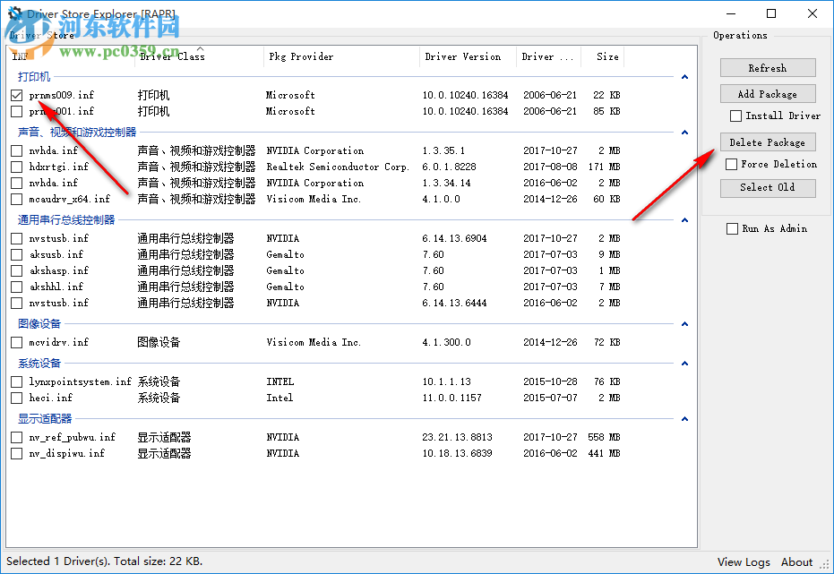Check the prnms001.inf driver checkbox

point(16,111)
